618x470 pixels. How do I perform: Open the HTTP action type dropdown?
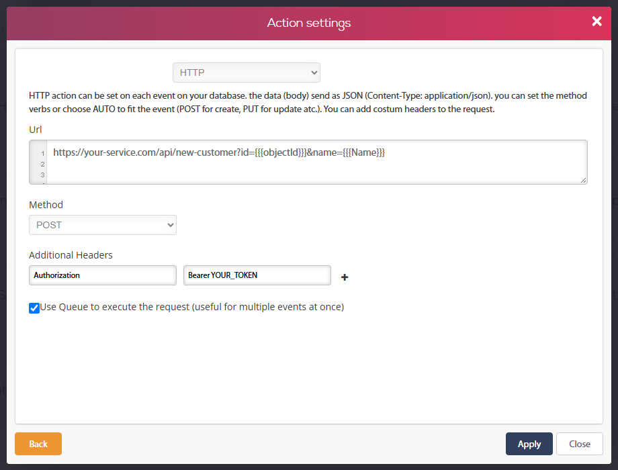pyautogui.click(x=247, y=73)
